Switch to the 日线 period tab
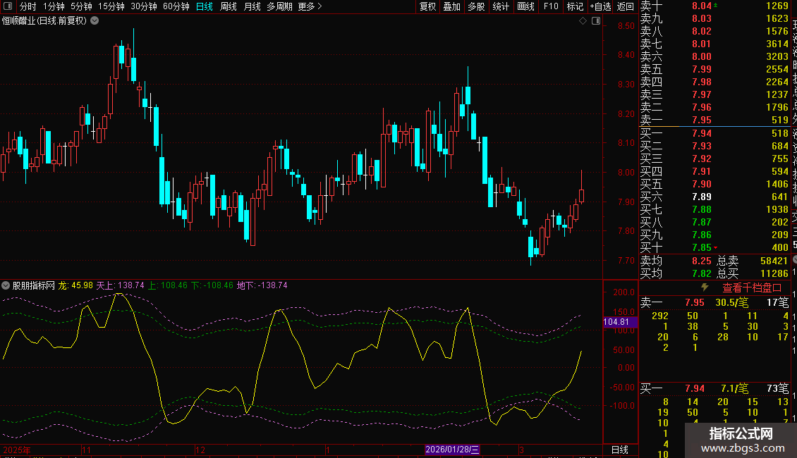Image resolution: width=797 pixels, height=458 pixels. (x=204, y=6)
